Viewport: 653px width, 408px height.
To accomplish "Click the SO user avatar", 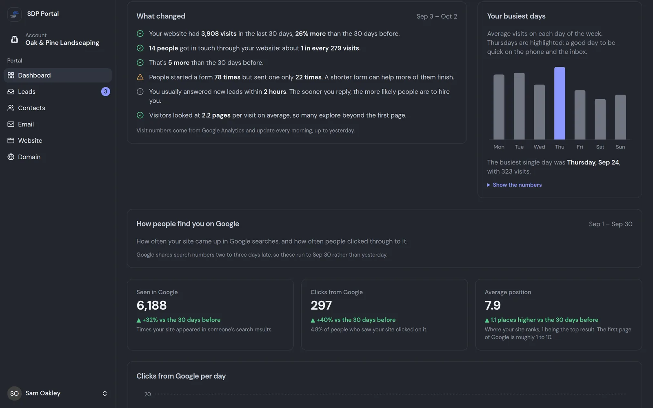I will pos(14,394).
